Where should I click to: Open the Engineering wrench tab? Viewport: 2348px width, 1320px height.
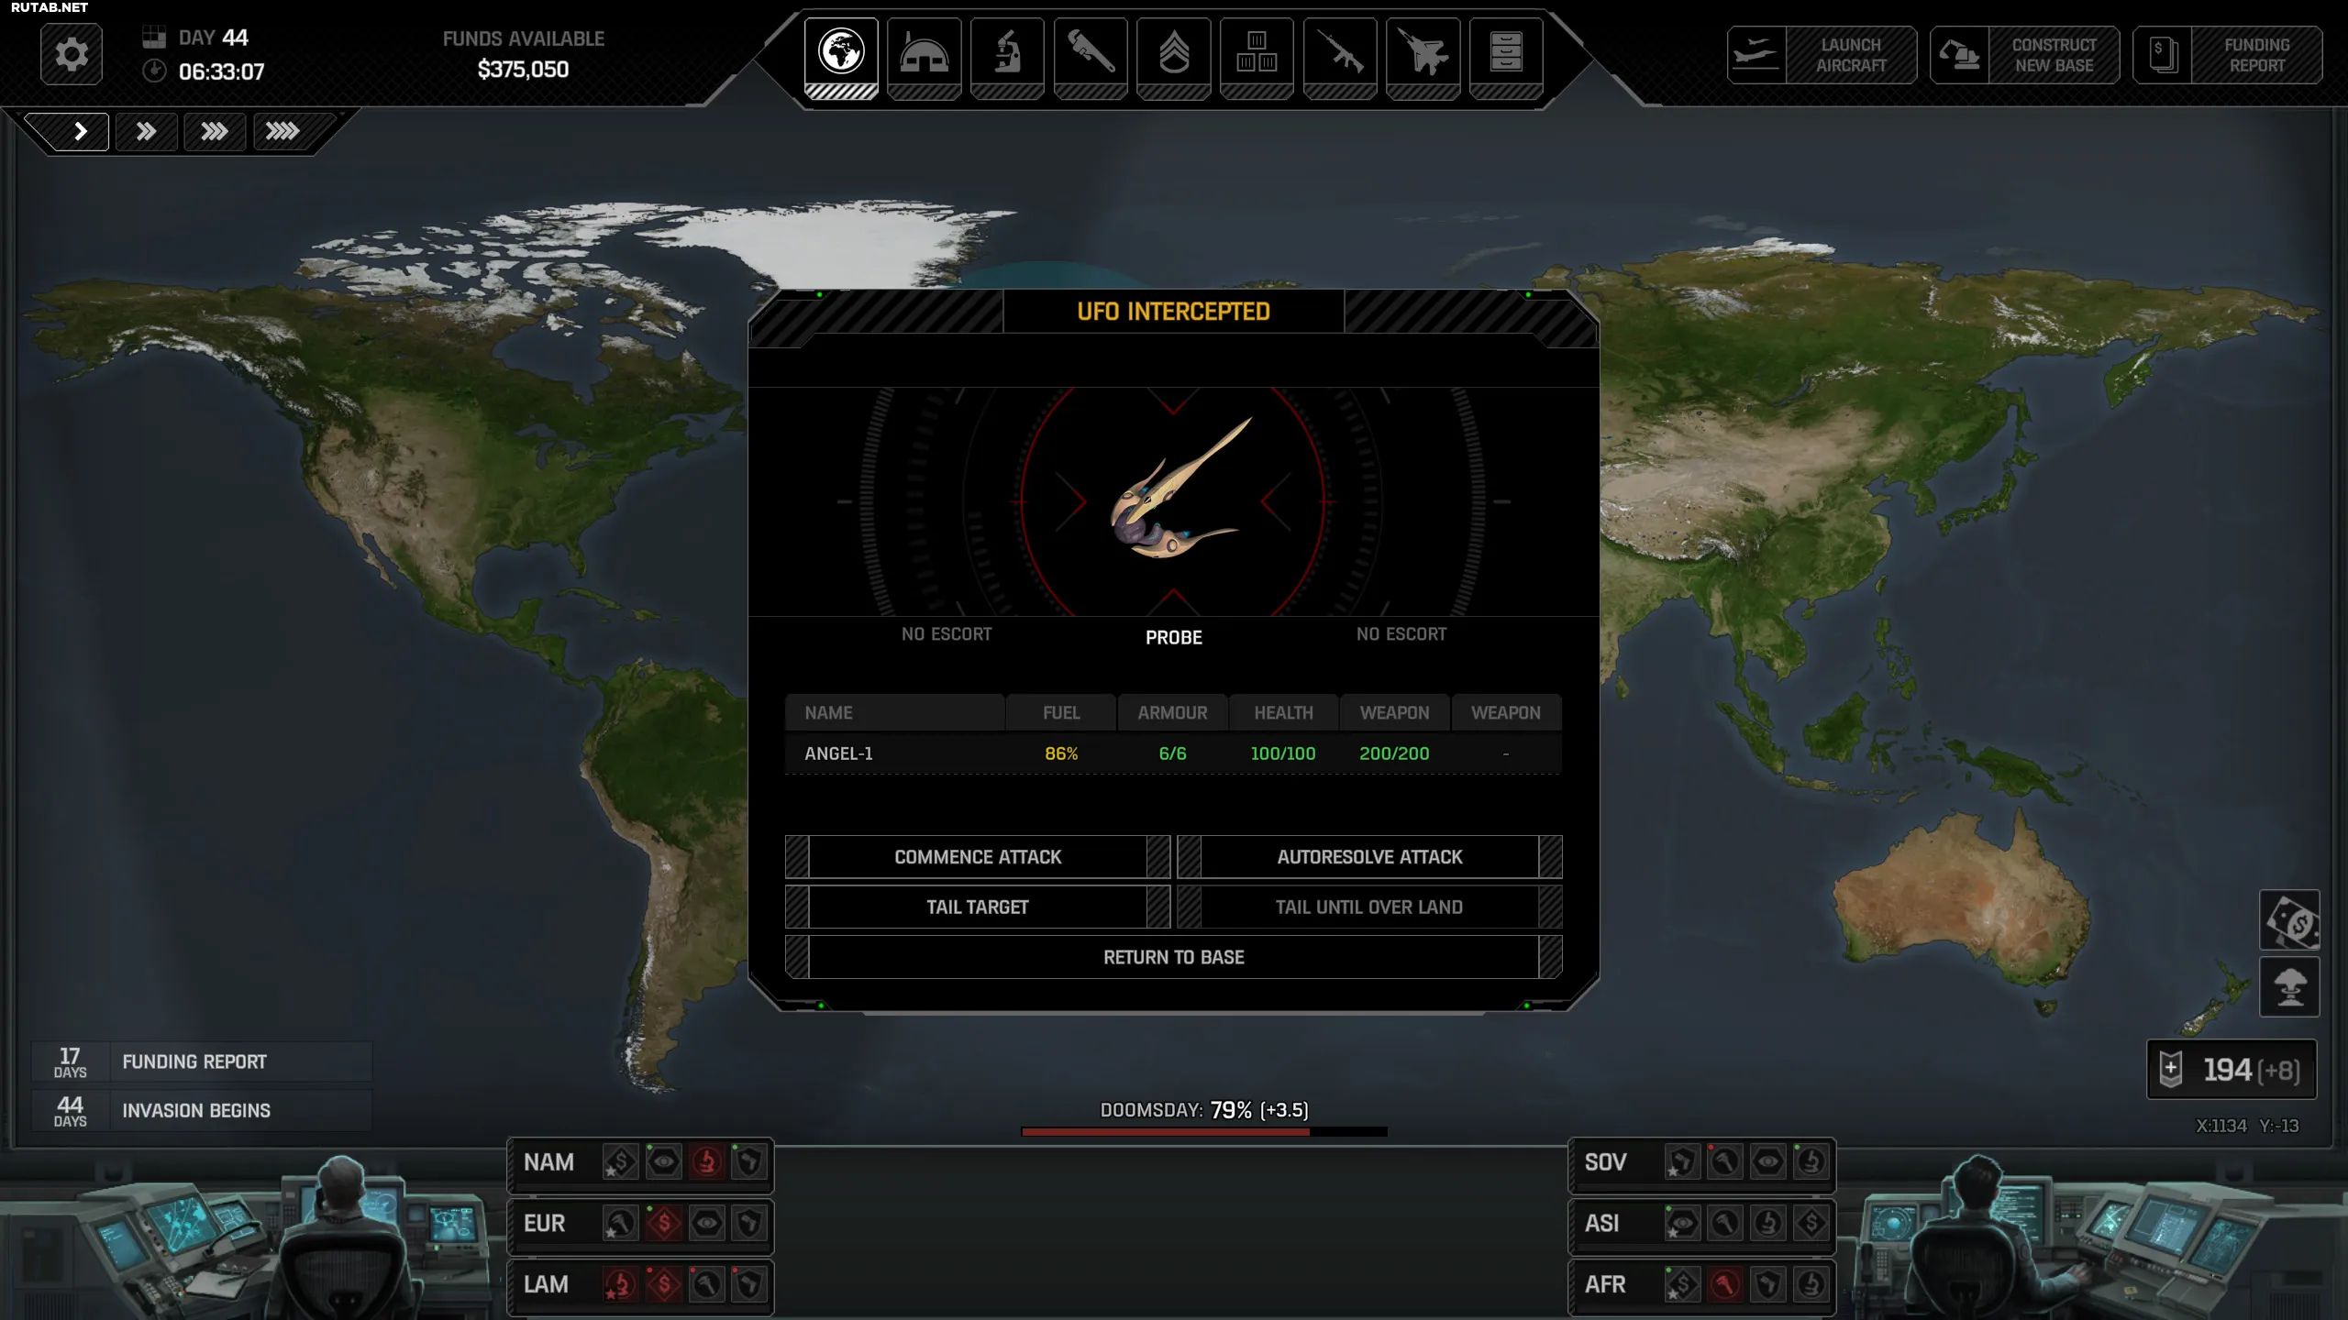pyautogui.click(x=1091, y=53)
